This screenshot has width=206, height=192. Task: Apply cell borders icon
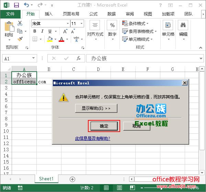[x=35, y=39]
